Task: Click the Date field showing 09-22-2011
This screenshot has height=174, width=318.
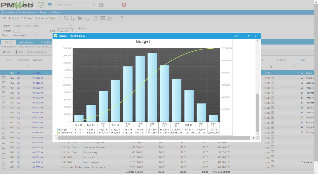Action: (x=65, y=31)
